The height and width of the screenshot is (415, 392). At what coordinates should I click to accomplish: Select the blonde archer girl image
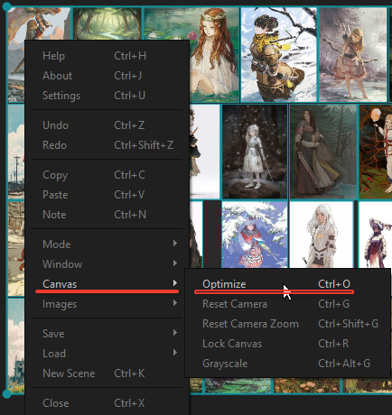tap(353, 55)
